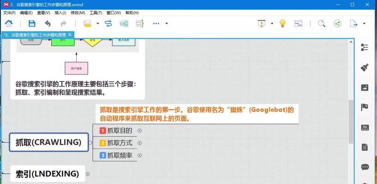Click the XMind app logo in title bar
The image size is (377, 184).
click(x=6, y=5)
